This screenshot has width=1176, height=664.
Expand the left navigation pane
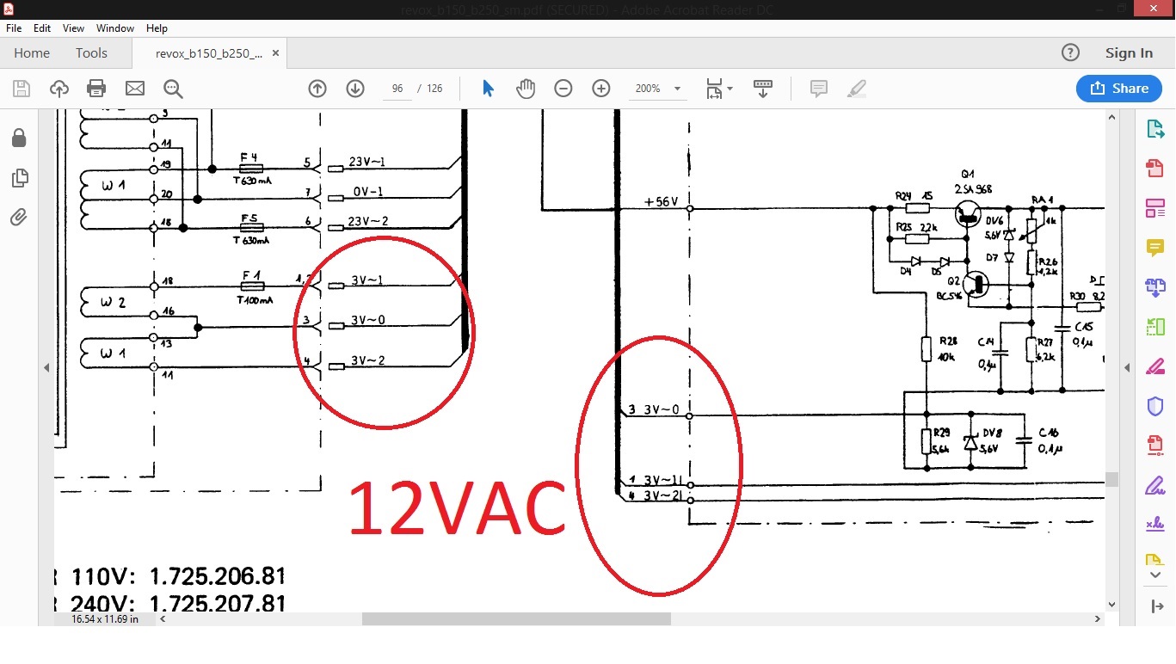tap(46, 367)
